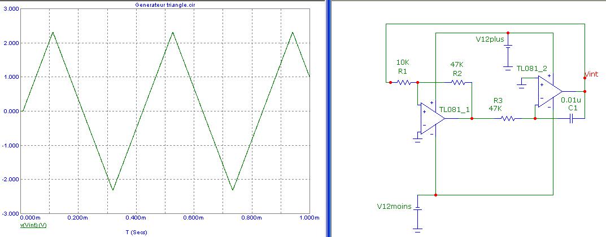The image size is (606, 237).
Task: Select the C1 capacitor symbol
Action: coord(572,119)
